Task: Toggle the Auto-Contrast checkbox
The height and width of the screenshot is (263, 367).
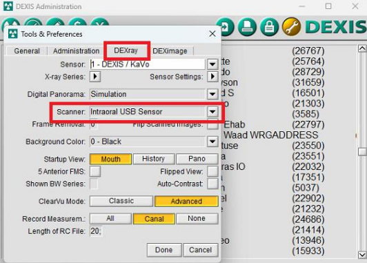Action: pos(212,184)
